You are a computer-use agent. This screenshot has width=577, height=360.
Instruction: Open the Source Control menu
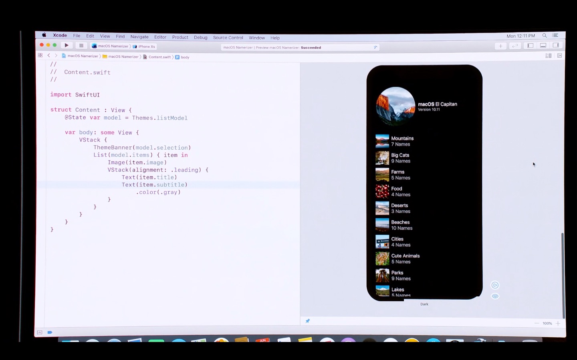click(228, 38)
